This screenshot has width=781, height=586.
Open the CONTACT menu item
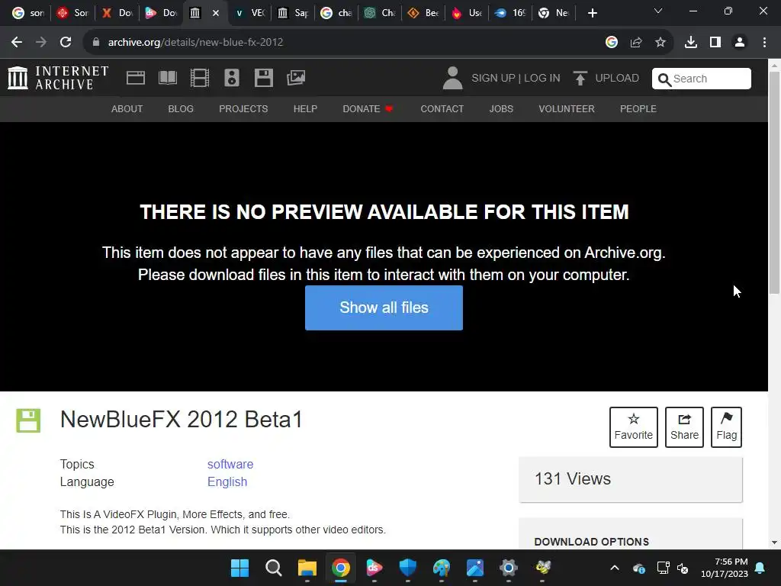click(x=442, y=108)
